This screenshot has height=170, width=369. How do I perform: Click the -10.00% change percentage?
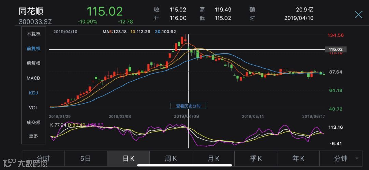pyautogui.click(x=87, y=21)
